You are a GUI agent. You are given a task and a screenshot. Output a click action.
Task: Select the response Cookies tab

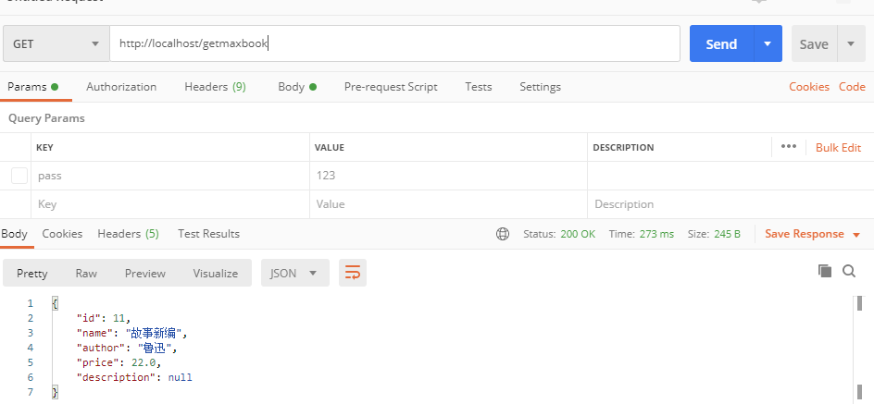(x=62, y=234)
